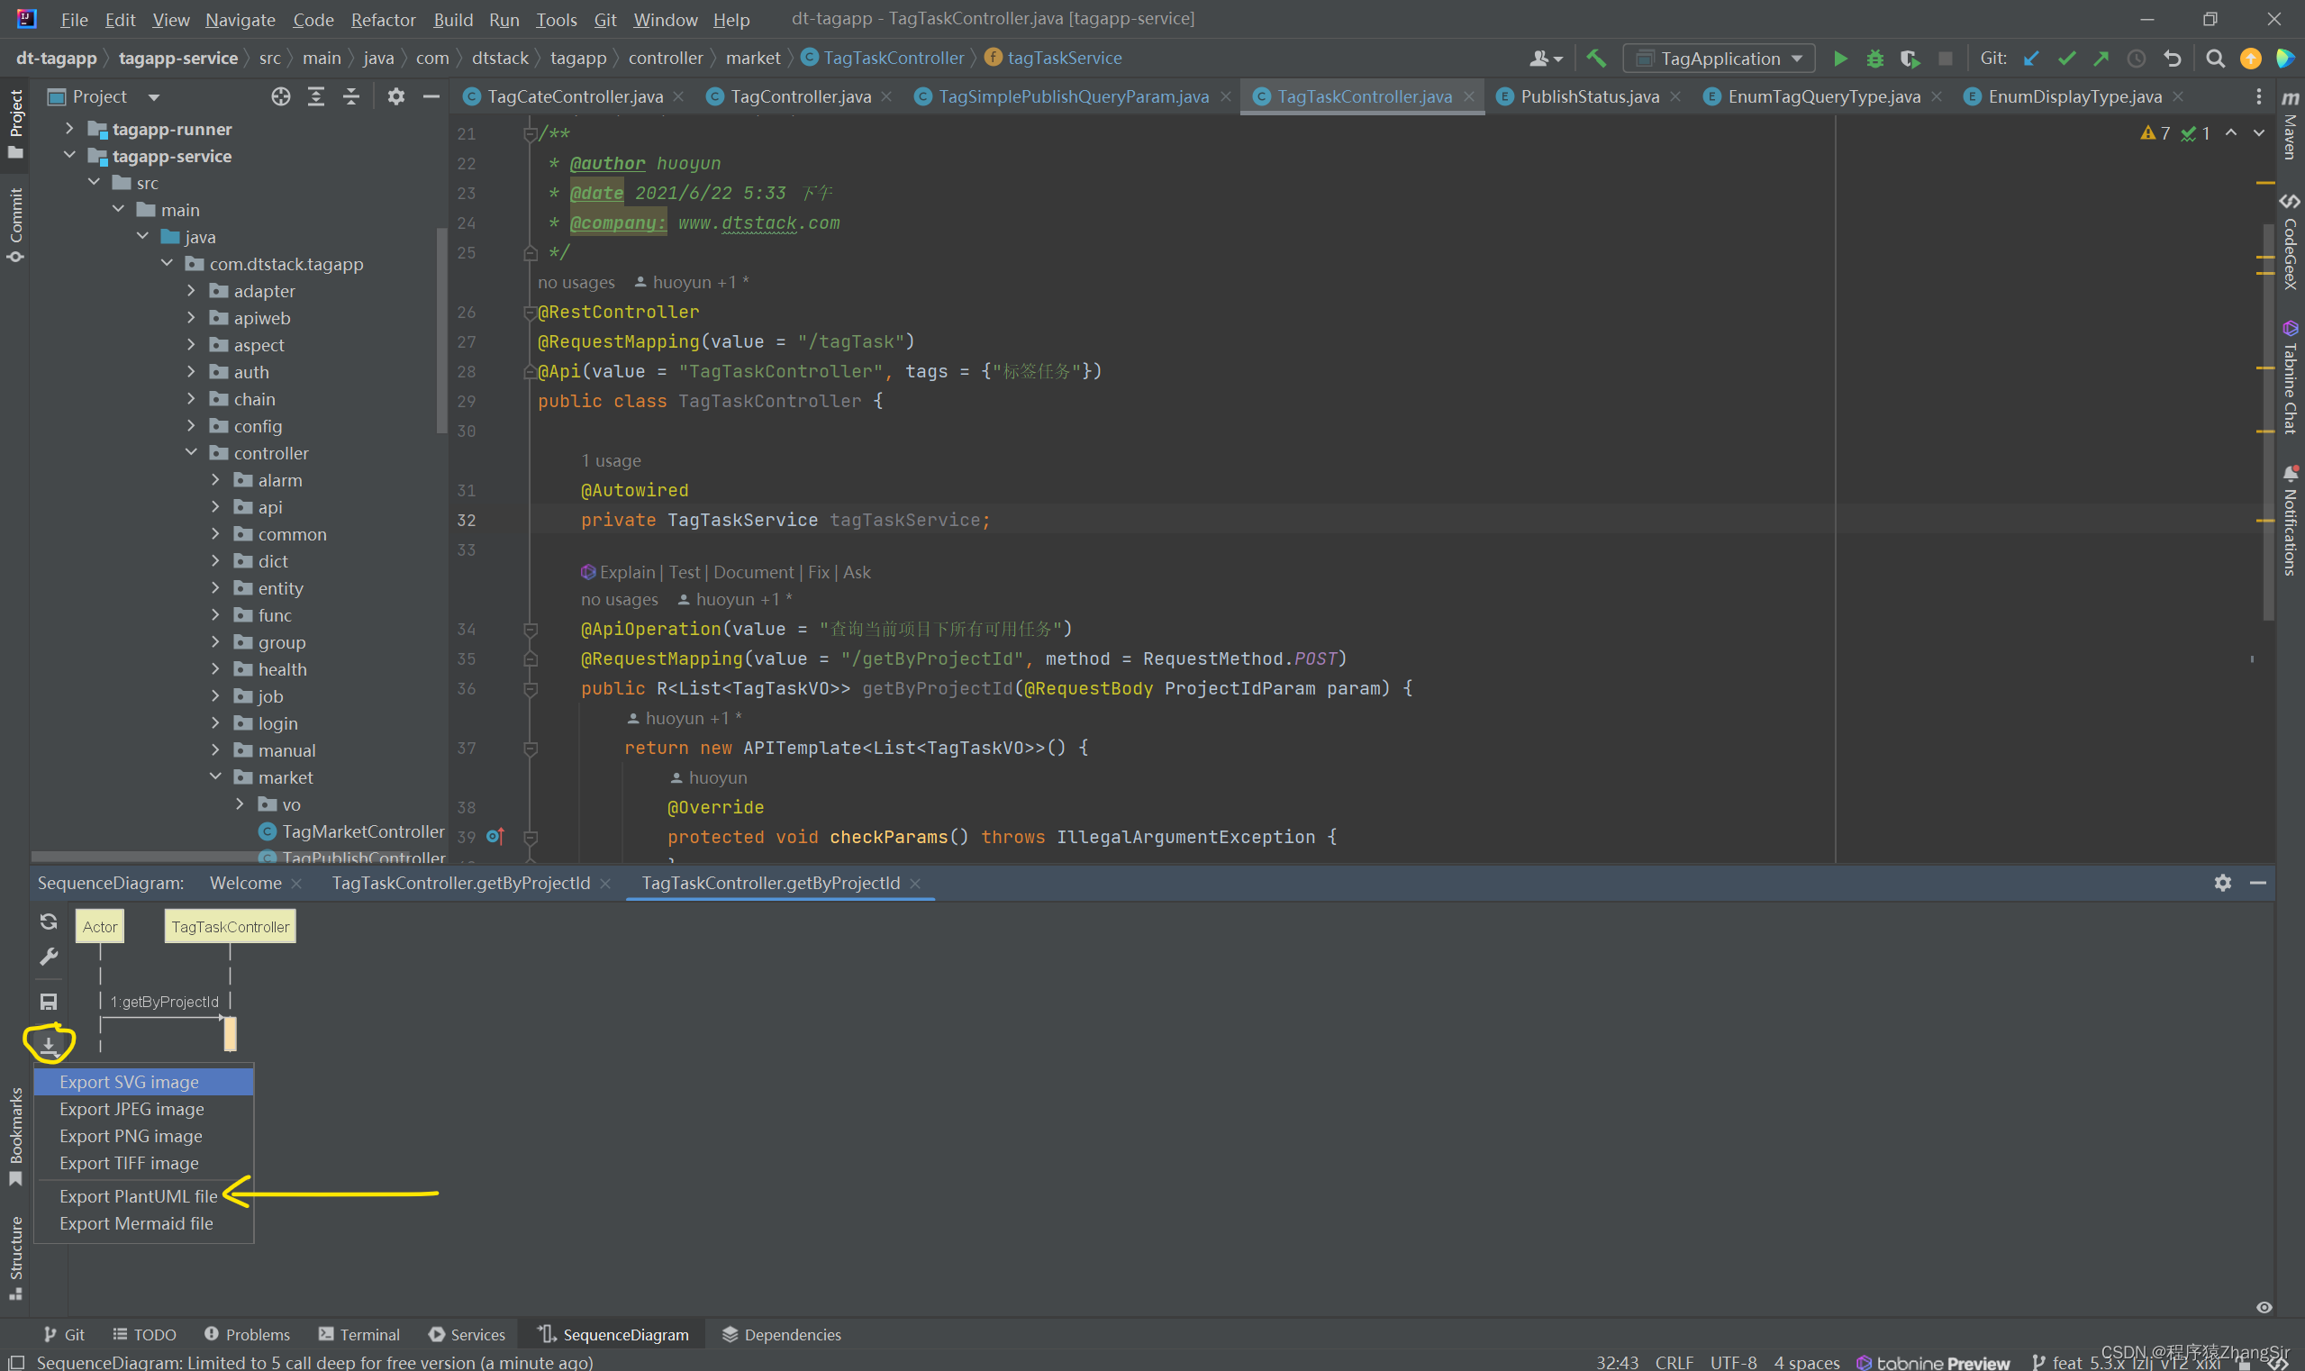Screen dimensions: 2305x1371
Task: Open the Notifications tool window
Action: (2291, 520)
